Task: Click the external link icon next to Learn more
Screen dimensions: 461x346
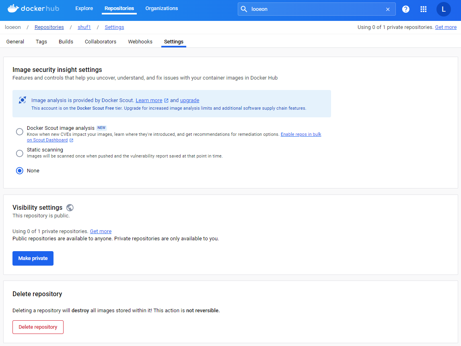Action: pos(166,100)
